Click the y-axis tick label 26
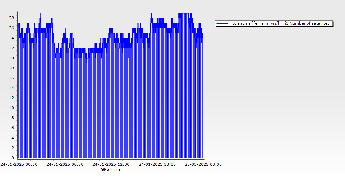This screenshot has width=345, height=179. coord(11,28)
